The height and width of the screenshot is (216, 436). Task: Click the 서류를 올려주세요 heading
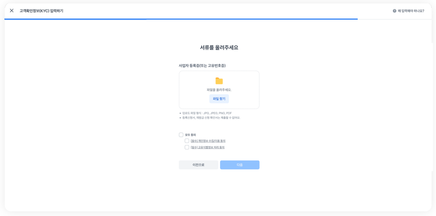pyautogui.click(x=219, y=48)
